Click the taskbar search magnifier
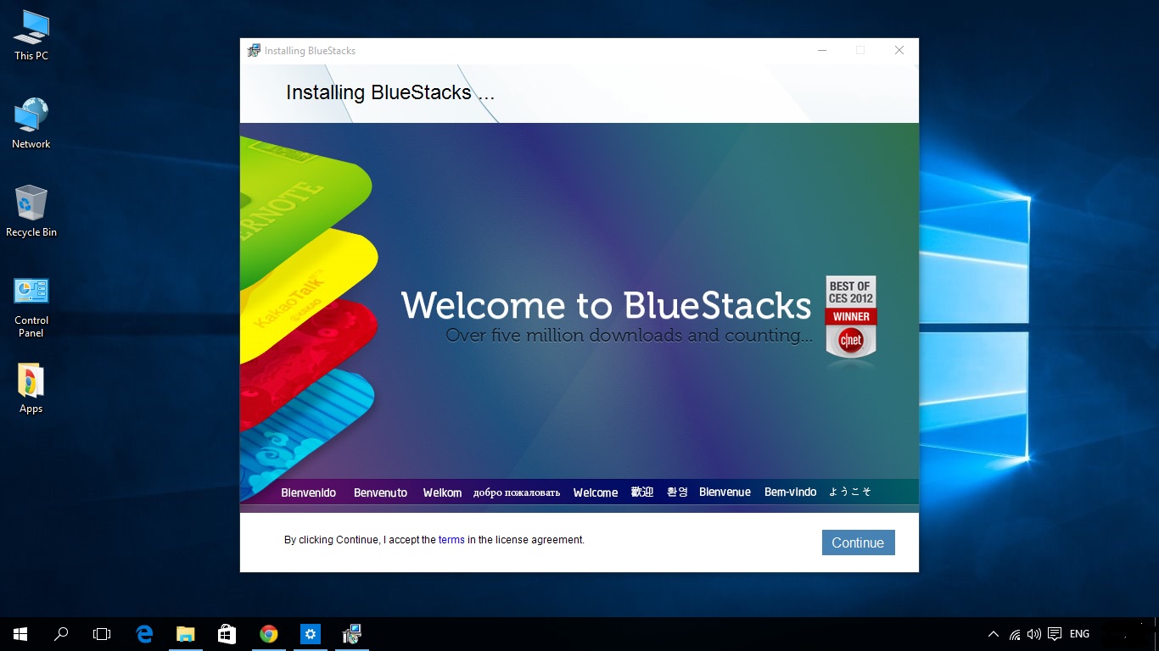 [61, 634]
